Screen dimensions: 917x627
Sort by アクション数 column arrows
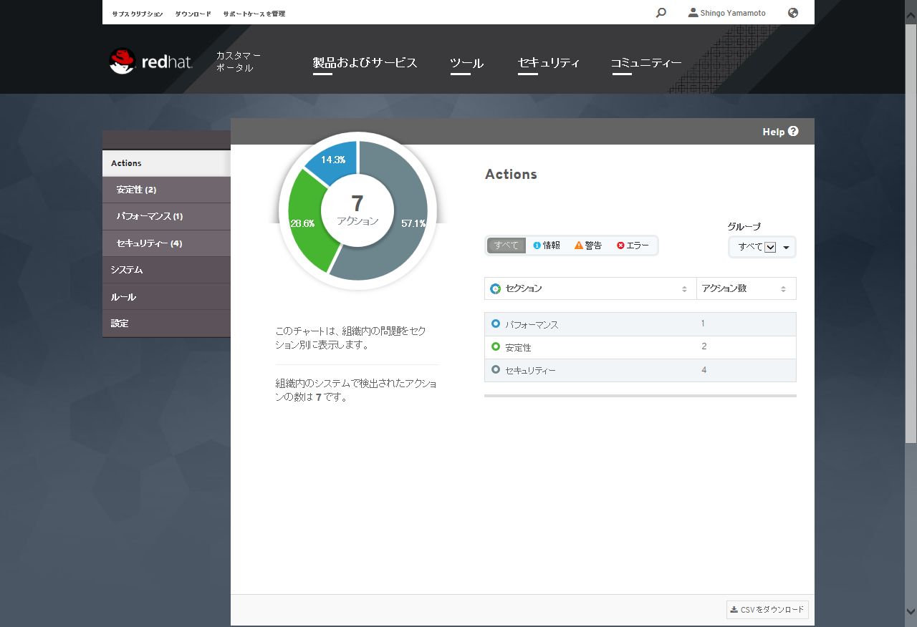pos(783,289)
